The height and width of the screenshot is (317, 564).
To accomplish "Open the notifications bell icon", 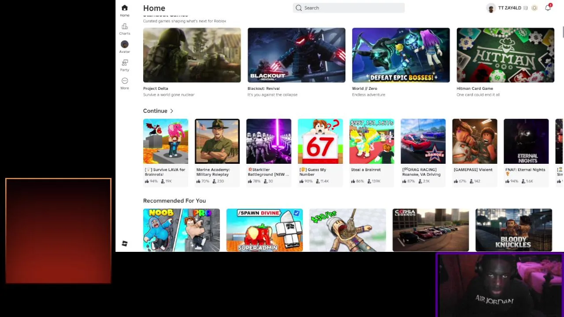I will click(548, 8).
